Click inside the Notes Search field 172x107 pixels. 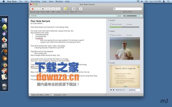[x=128, y=9]
